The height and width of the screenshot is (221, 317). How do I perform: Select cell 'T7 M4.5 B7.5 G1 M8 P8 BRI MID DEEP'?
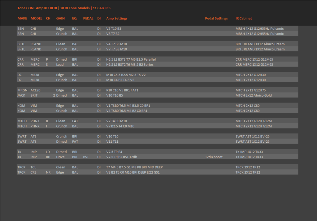click(134, 167)
